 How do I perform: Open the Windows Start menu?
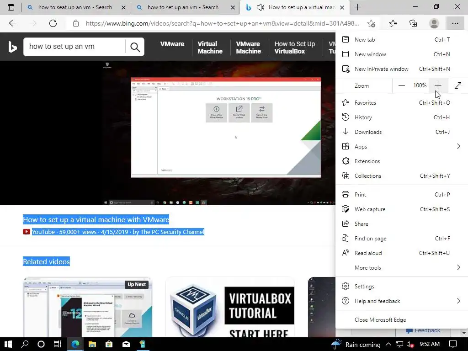pos(8,344)
